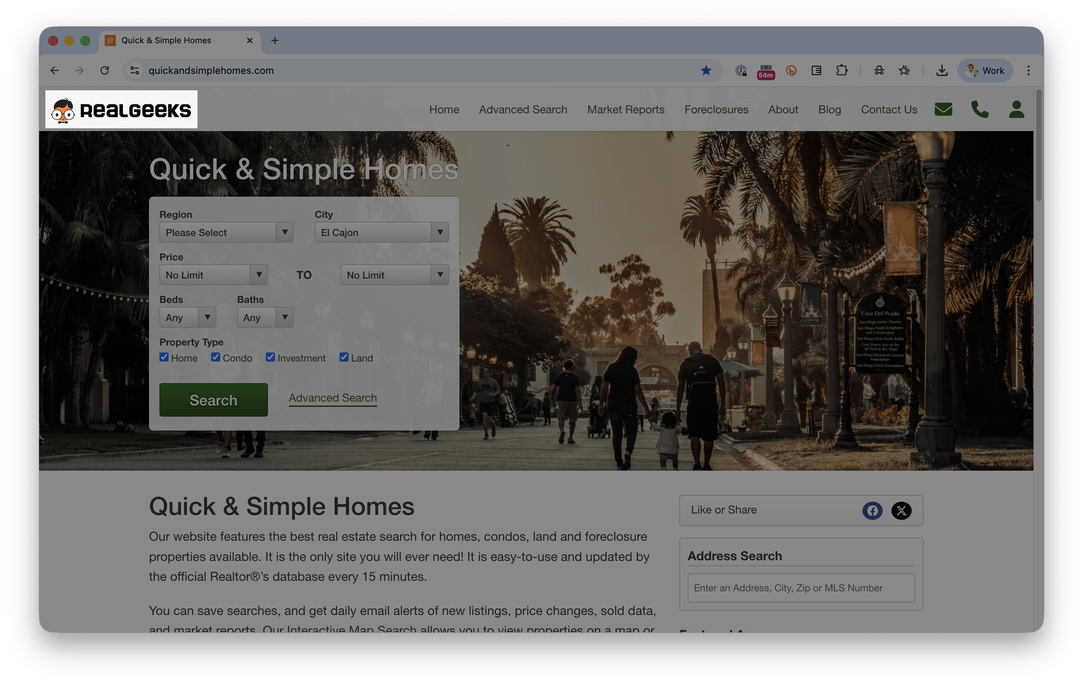Click the envelope email icon in header

943,109
